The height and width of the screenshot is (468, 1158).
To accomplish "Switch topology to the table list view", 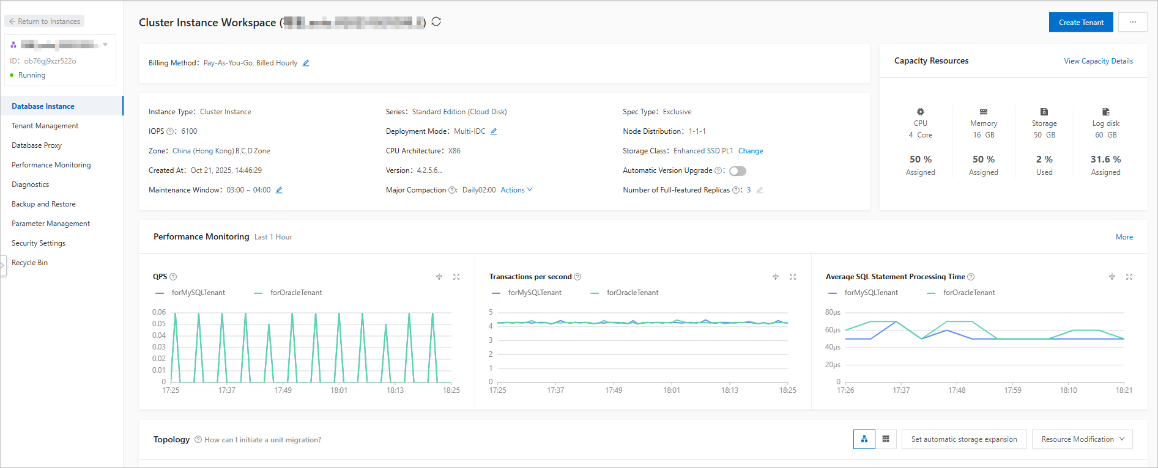I will (886, 439).
